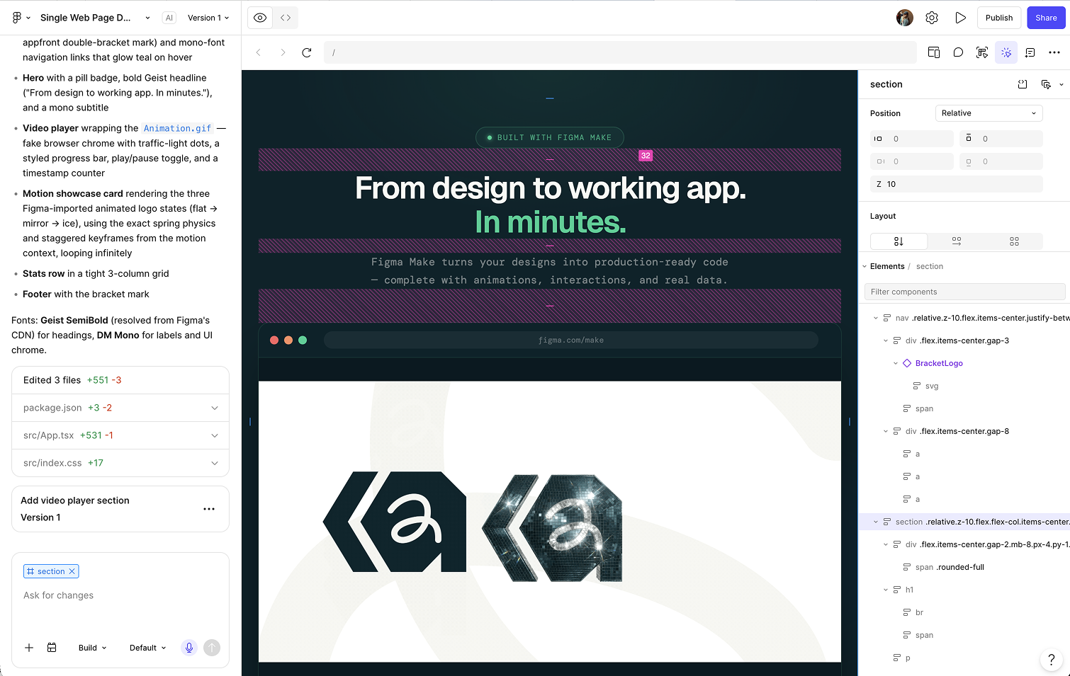The image size is (1070, 676).
Task: Click the BUILT WITH FIGMA MAKE badge
Action: point(550,137)
